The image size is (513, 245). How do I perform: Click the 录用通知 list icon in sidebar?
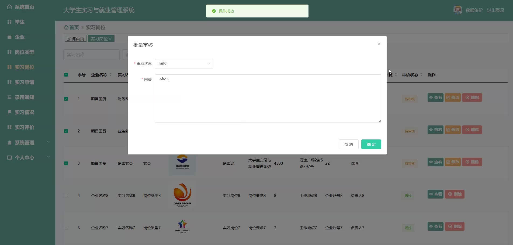pyautogui.click(x=9, y=97)
